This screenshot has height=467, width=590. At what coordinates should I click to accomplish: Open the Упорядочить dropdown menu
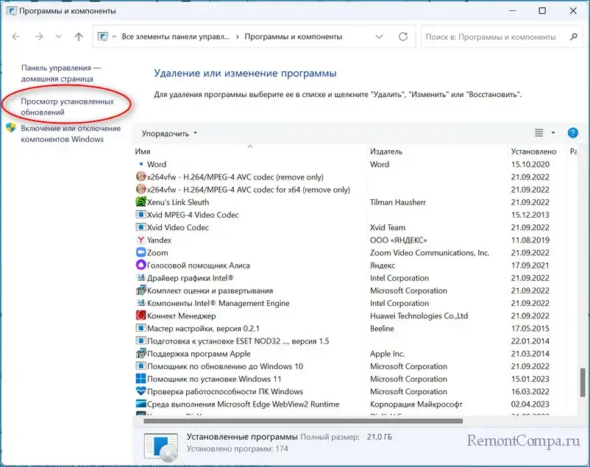[170, 134]
